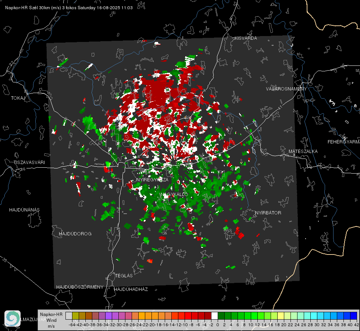Click the NYÍREGYHÁZA city label
Image resolution: width=360 pixels, height=331 pixels.
coord(152,179)
